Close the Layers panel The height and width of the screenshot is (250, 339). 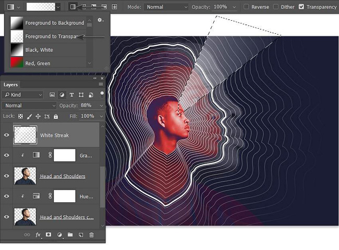tap(102, 78)
